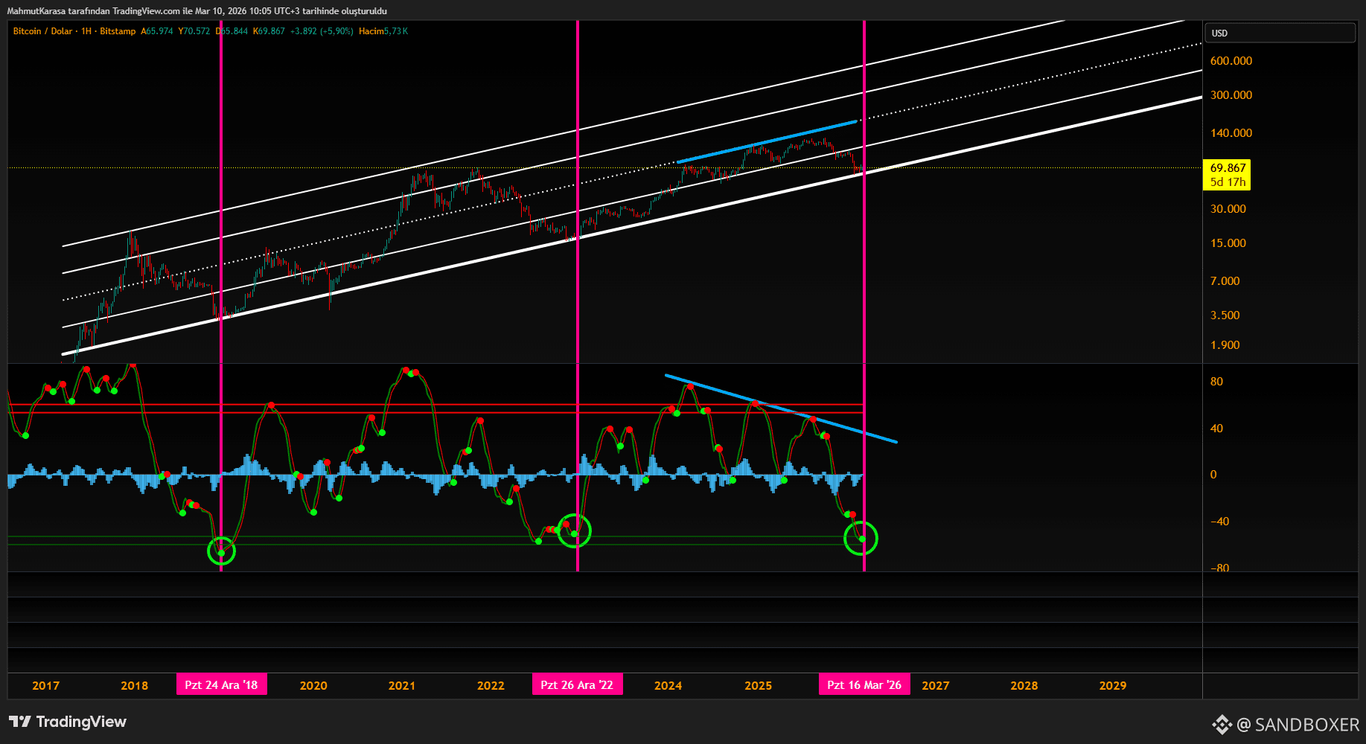Click the 15.000 price axis label

[1228, 243]
